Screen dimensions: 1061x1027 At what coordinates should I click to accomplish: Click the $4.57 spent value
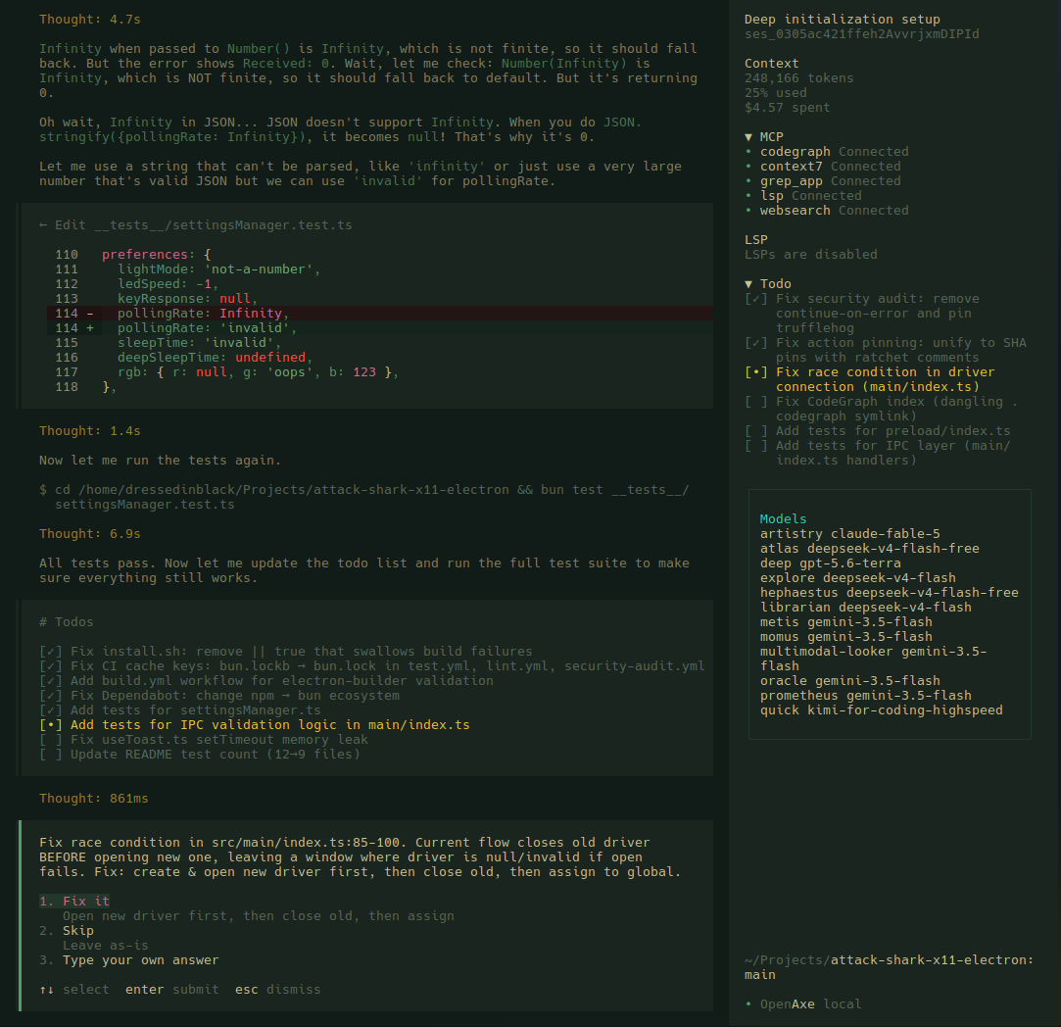pyautogui.click(x=787, y=107)
